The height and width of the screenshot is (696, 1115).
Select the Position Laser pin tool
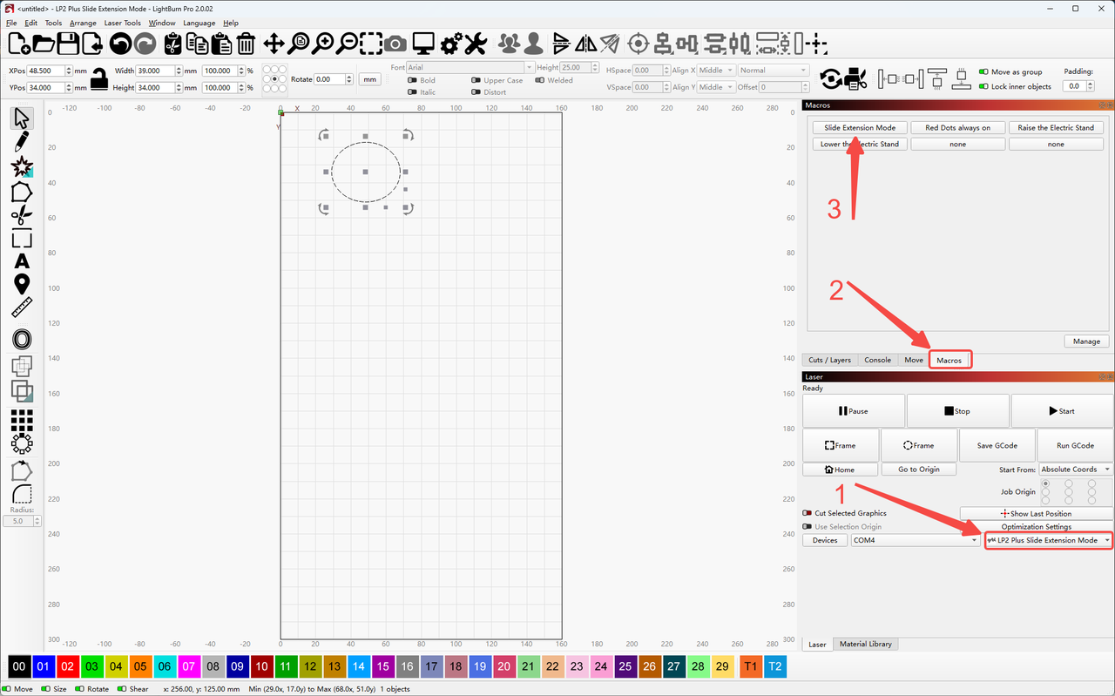coord(22,284)
